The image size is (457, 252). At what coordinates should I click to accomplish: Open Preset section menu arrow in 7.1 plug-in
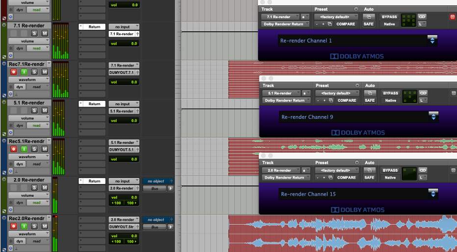[x=356, y=9]
